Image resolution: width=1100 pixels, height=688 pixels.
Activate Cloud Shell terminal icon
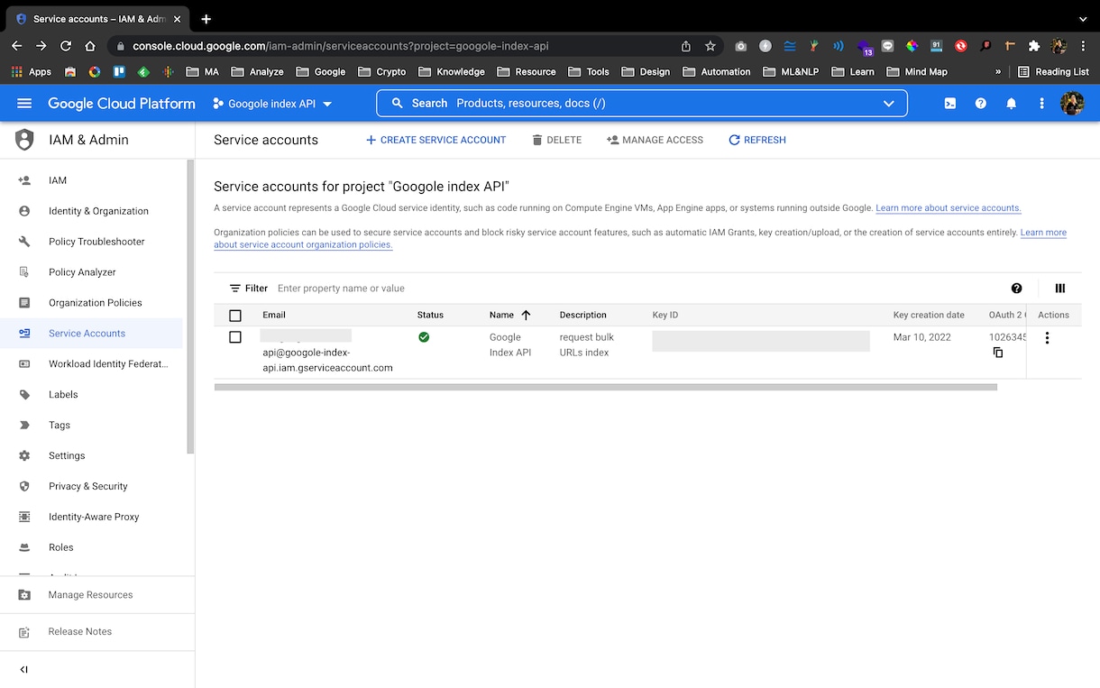[950, 104]
